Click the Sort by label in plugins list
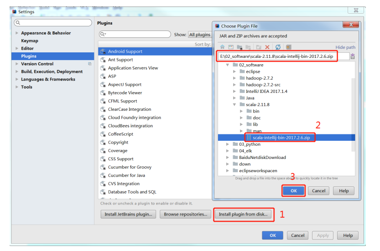 pyautogui.click(x=203, y=44)
